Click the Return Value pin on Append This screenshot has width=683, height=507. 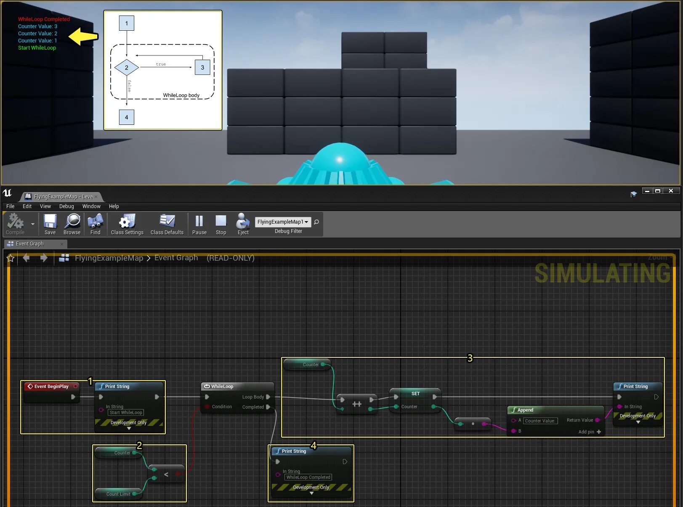597,420
